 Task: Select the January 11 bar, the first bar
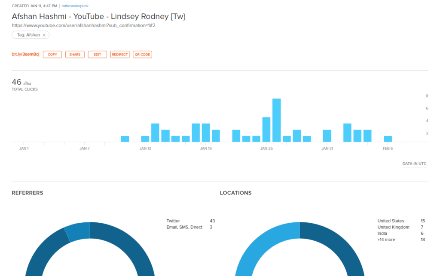125,139
